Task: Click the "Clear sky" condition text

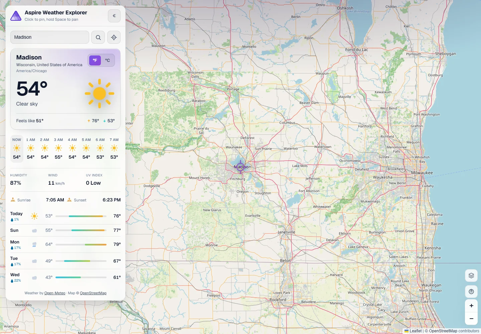Action: click(x=27, y=104)
